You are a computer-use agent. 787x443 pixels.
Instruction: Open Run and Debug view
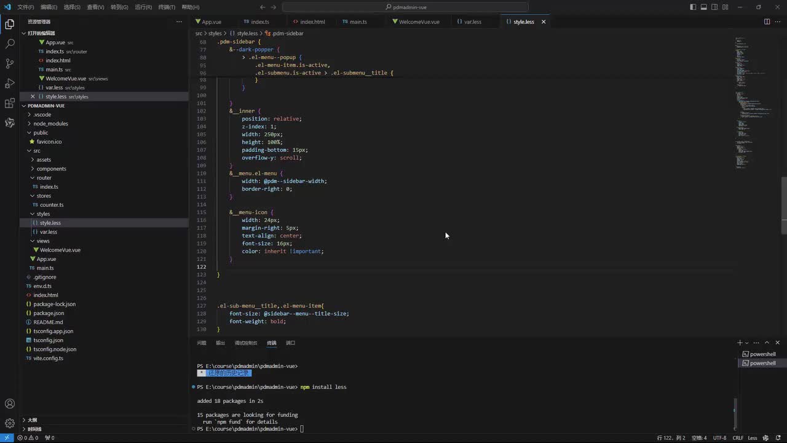[10, 83]
